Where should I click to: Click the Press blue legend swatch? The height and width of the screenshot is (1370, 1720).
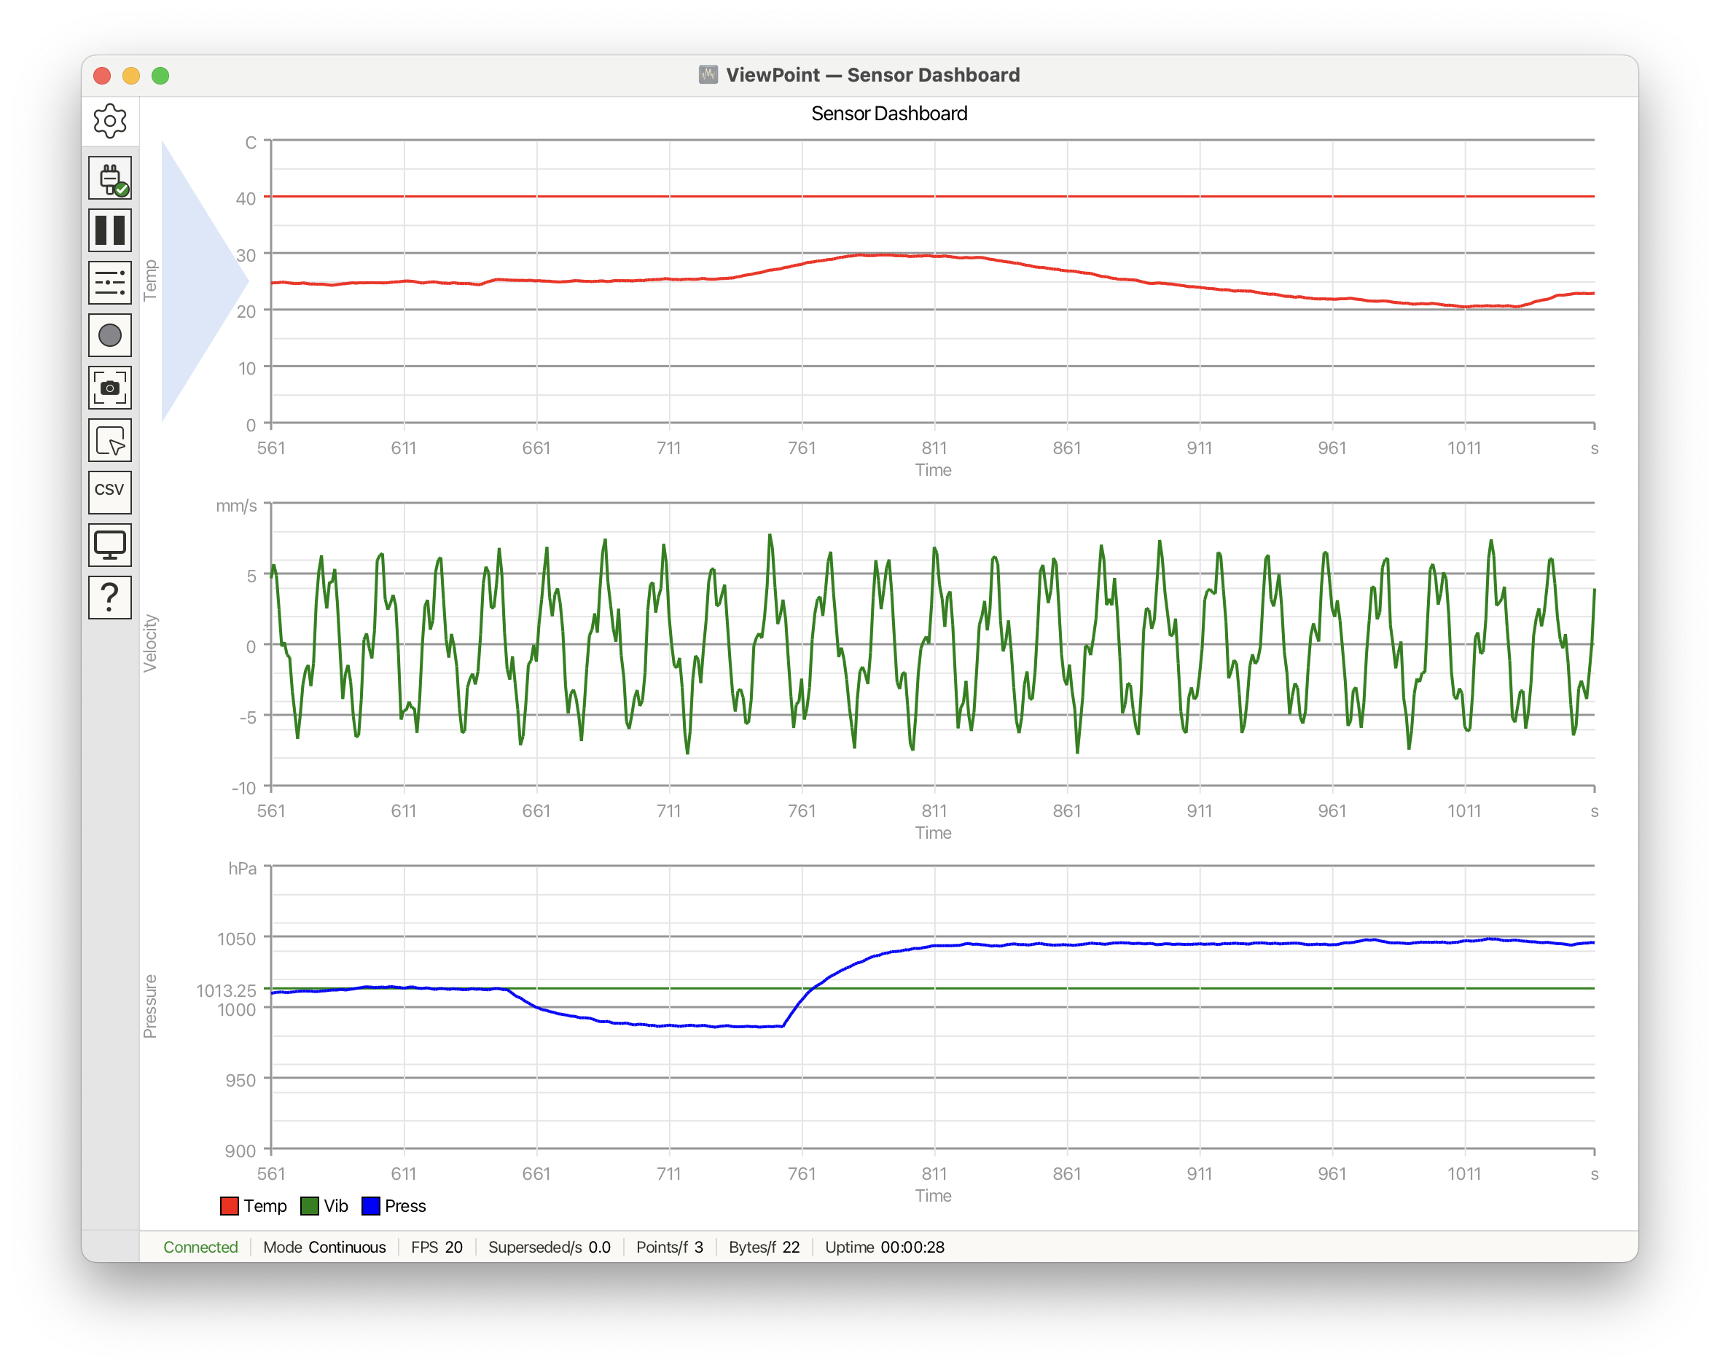(x=371, y=1205)
